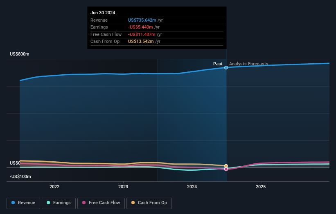Image resolution: width=336 pixels, height=214 pixels.
Task: Click the 2024 x-axis label
Action: [192, 187]
